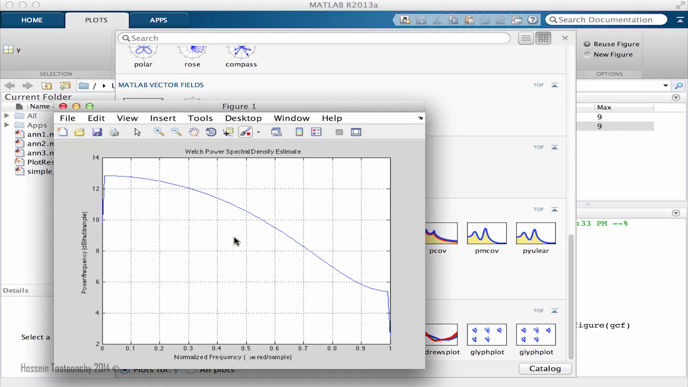Jump to TOP from Vector Fields section
688x387 pixels.
(546, 85)
